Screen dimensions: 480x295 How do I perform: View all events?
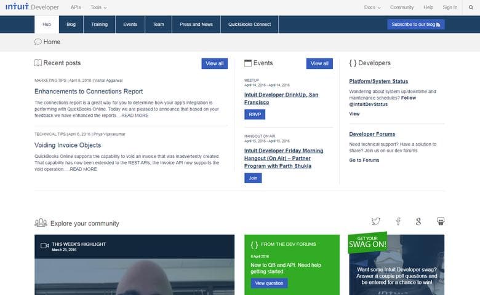click(x=319, y=63)
